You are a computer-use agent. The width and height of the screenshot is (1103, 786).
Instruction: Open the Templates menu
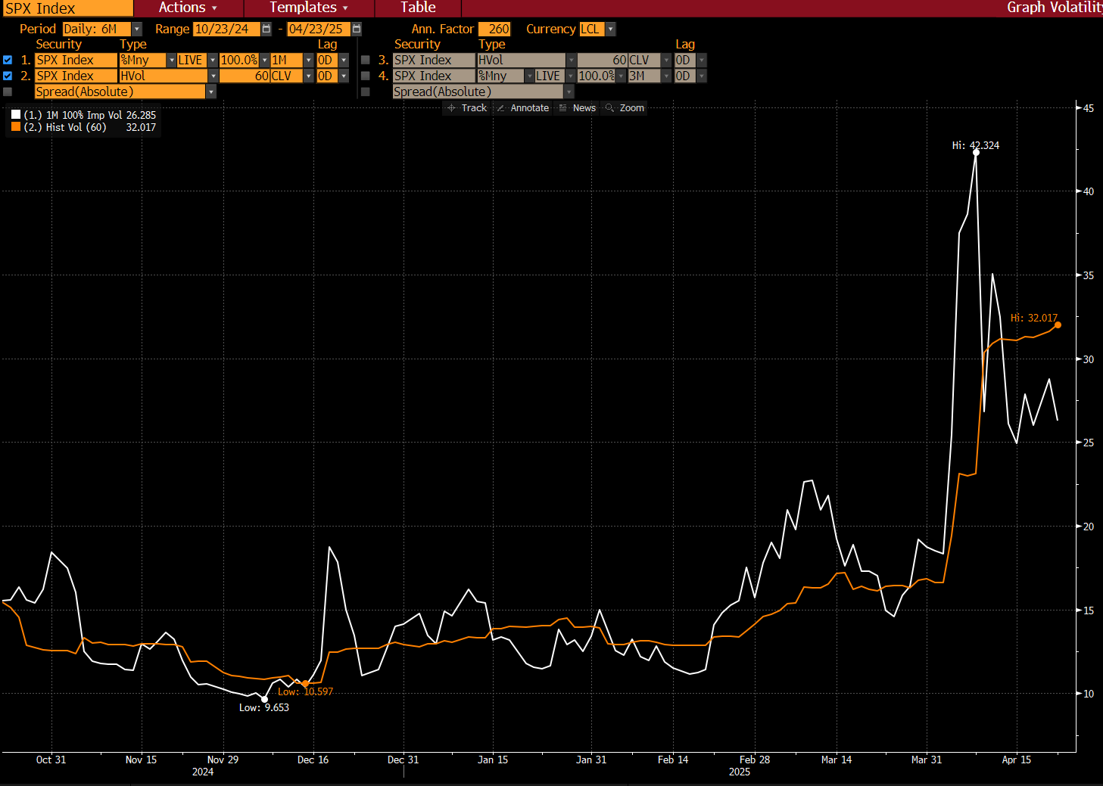tap(309, 8)
